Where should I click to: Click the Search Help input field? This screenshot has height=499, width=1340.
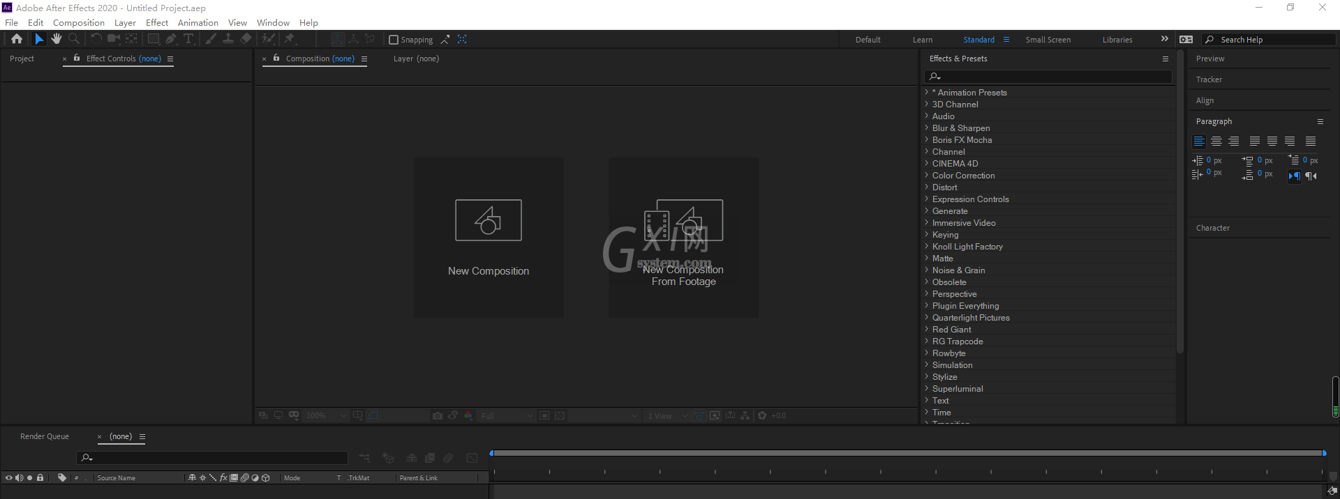[1269, 40]
